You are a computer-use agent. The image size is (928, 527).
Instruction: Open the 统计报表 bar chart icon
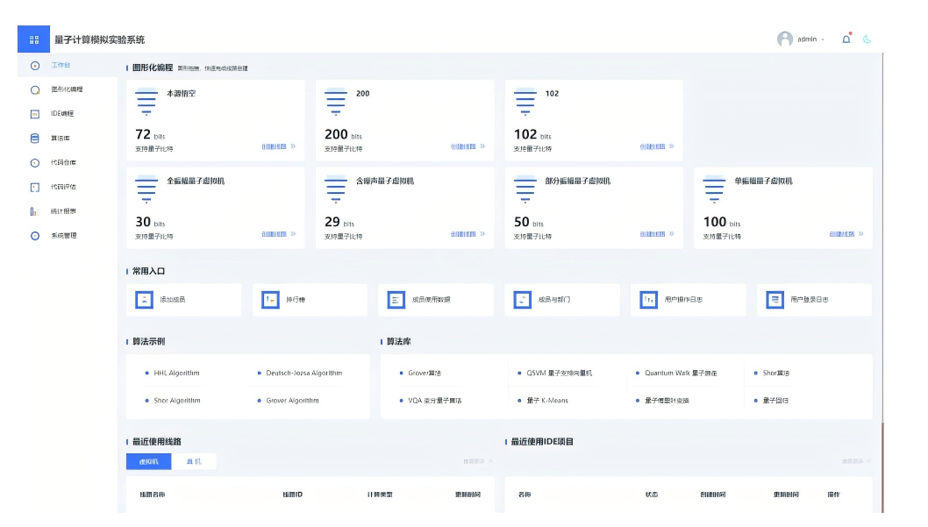pos(35,211)
